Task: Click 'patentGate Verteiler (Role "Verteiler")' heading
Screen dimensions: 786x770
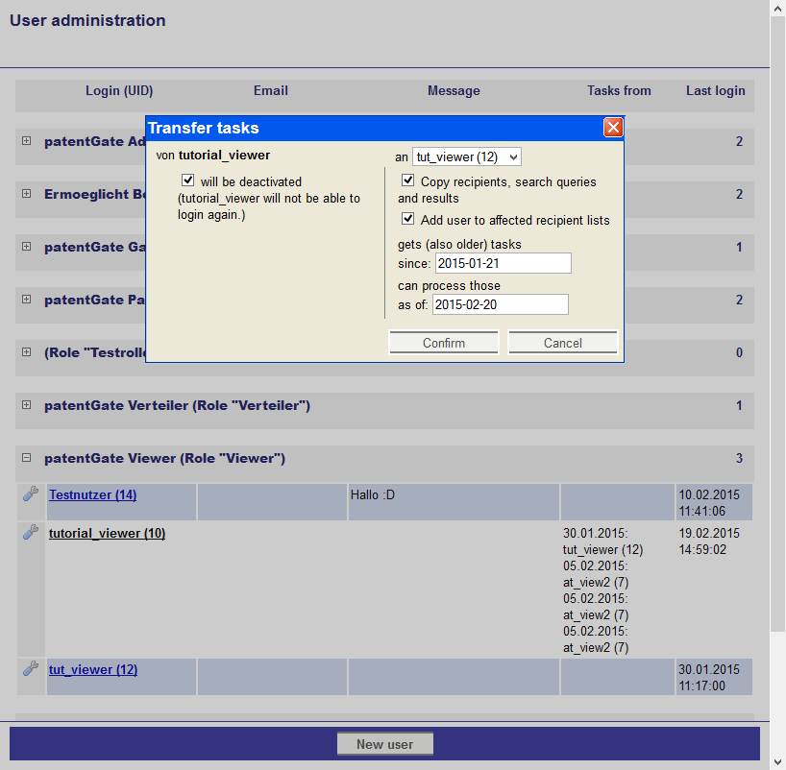Action: point(177,406)
